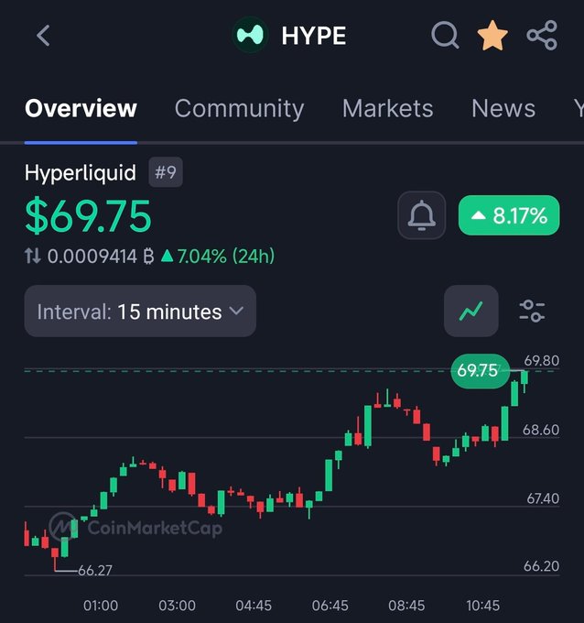Tap the 68.60 axis label

coord(541,430)
